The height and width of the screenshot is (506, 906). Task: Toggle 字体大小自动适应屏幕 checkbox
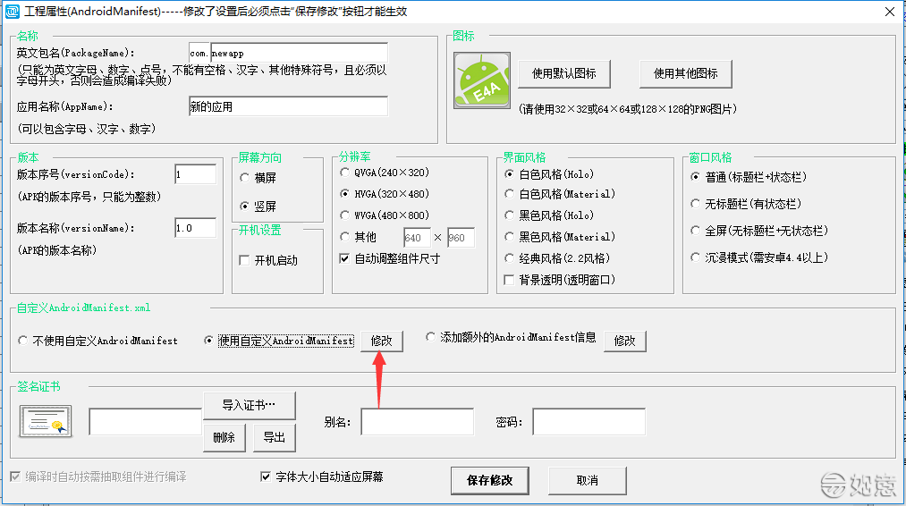[x=265, y=477]
